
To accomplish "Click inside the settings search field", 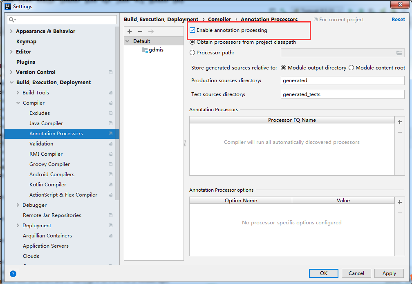I will (x=61, y=19).
